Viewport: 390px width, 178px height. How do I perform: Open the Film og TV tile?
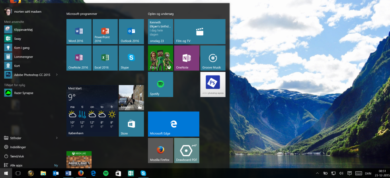pos(200,31)
